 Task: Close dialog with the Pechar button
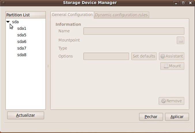[x=151, y=117]
